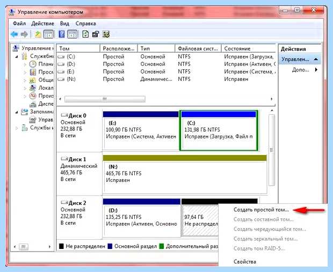Image resolution: width=333 pixels, height=272 pixels.
Task: Click the disk map vertical scrollbar thumb
Action: pyautogui.click(x=272, y=150)
